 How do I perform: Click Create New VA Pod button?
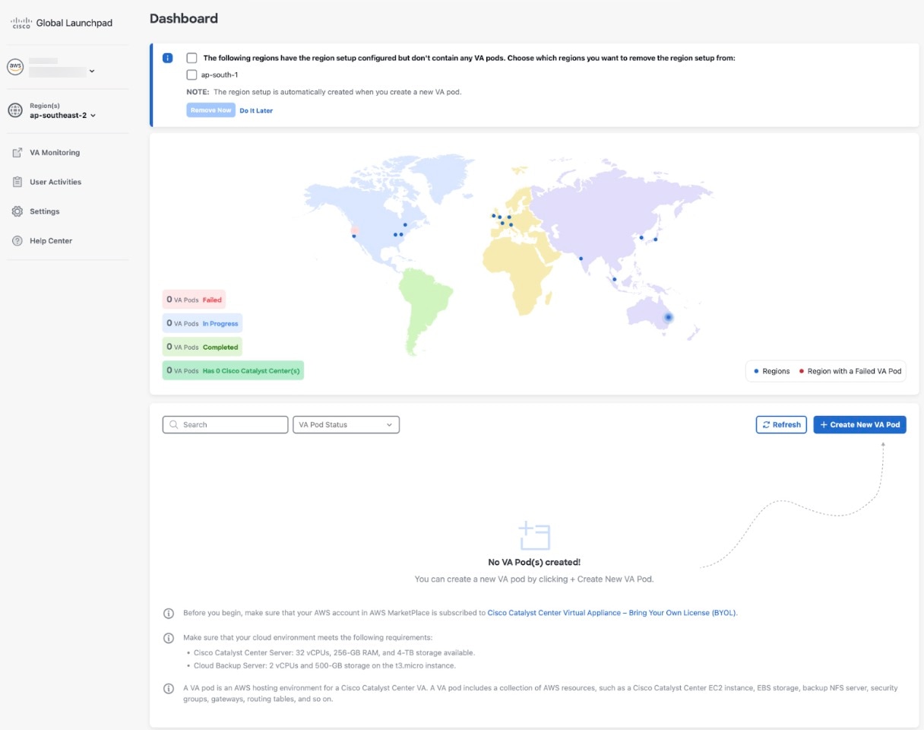tap(859, 425)
